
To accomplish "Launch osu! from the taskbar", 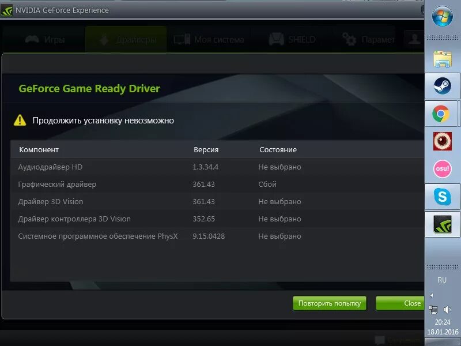I will click(x=442, y=169).
